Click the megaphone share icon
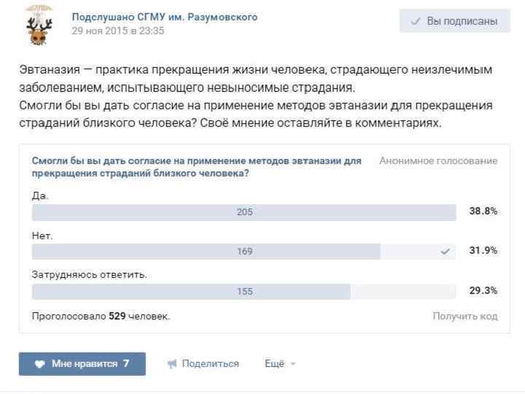Screen dimensions: 525x394 (172, 364)
